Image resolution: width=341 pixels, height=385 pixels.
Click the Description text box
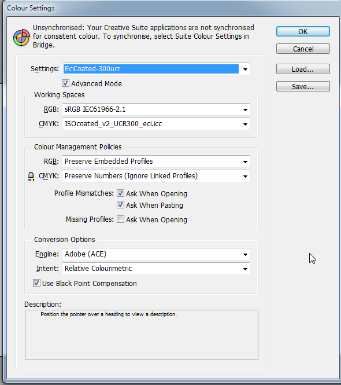tap(142, 335)
